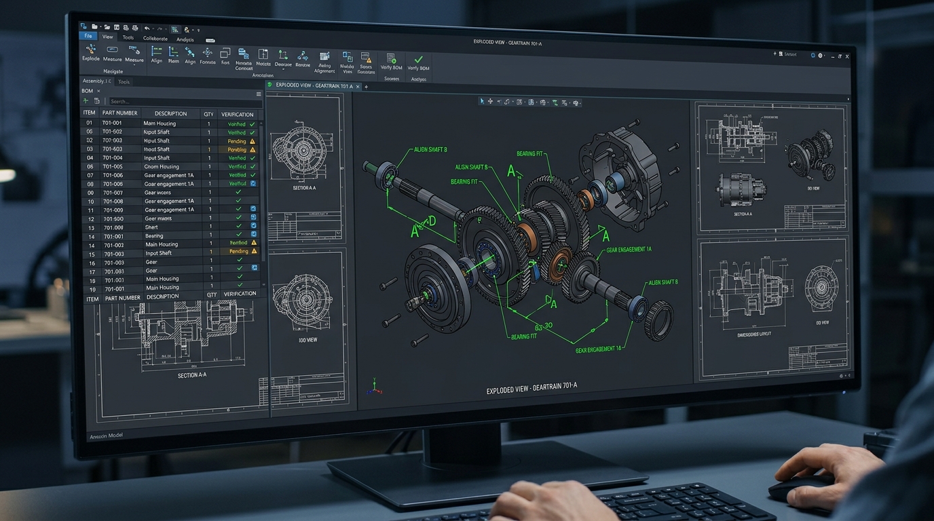Click the blue refresh icon in row 701-009

click(254, 210)
